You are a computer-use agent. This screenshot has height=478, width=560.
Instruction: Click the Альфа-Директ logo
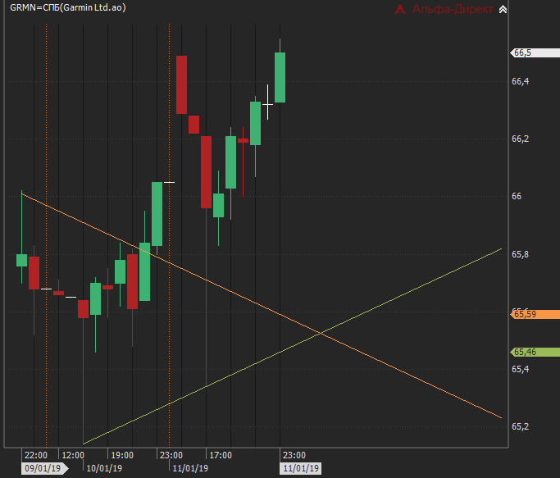coord(444,10)
